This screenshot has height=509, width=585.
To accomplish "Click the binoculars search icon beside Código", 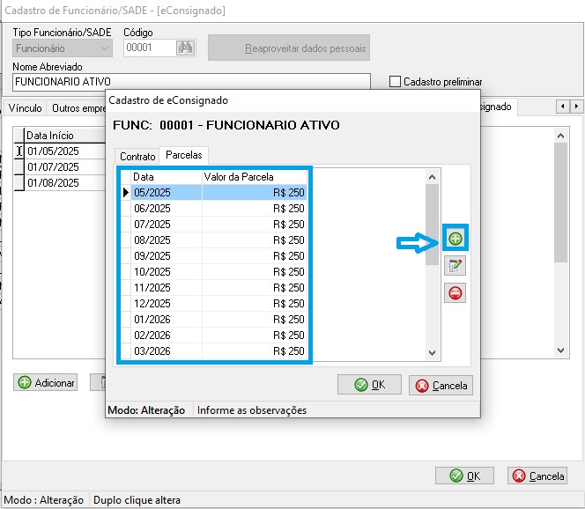I will tap(186, 48).
